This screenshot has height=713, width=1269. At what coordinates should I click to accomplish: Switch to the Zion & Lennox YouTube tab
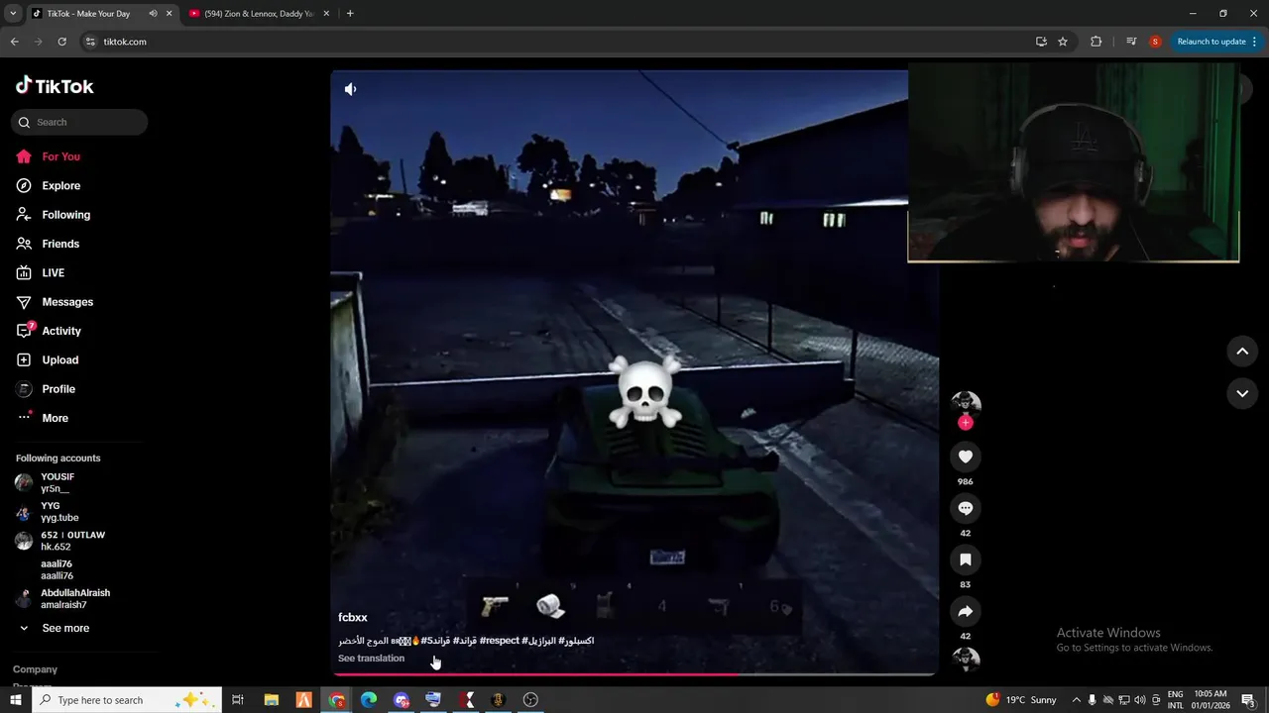click(259, 14)
